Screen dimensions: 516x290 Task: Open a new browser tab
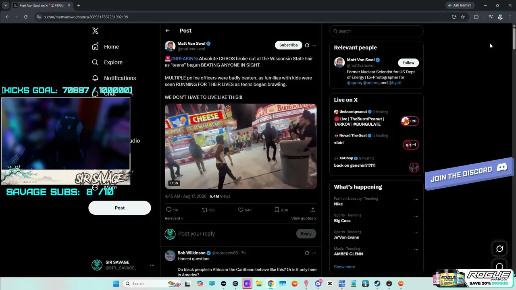coord(79,6)
